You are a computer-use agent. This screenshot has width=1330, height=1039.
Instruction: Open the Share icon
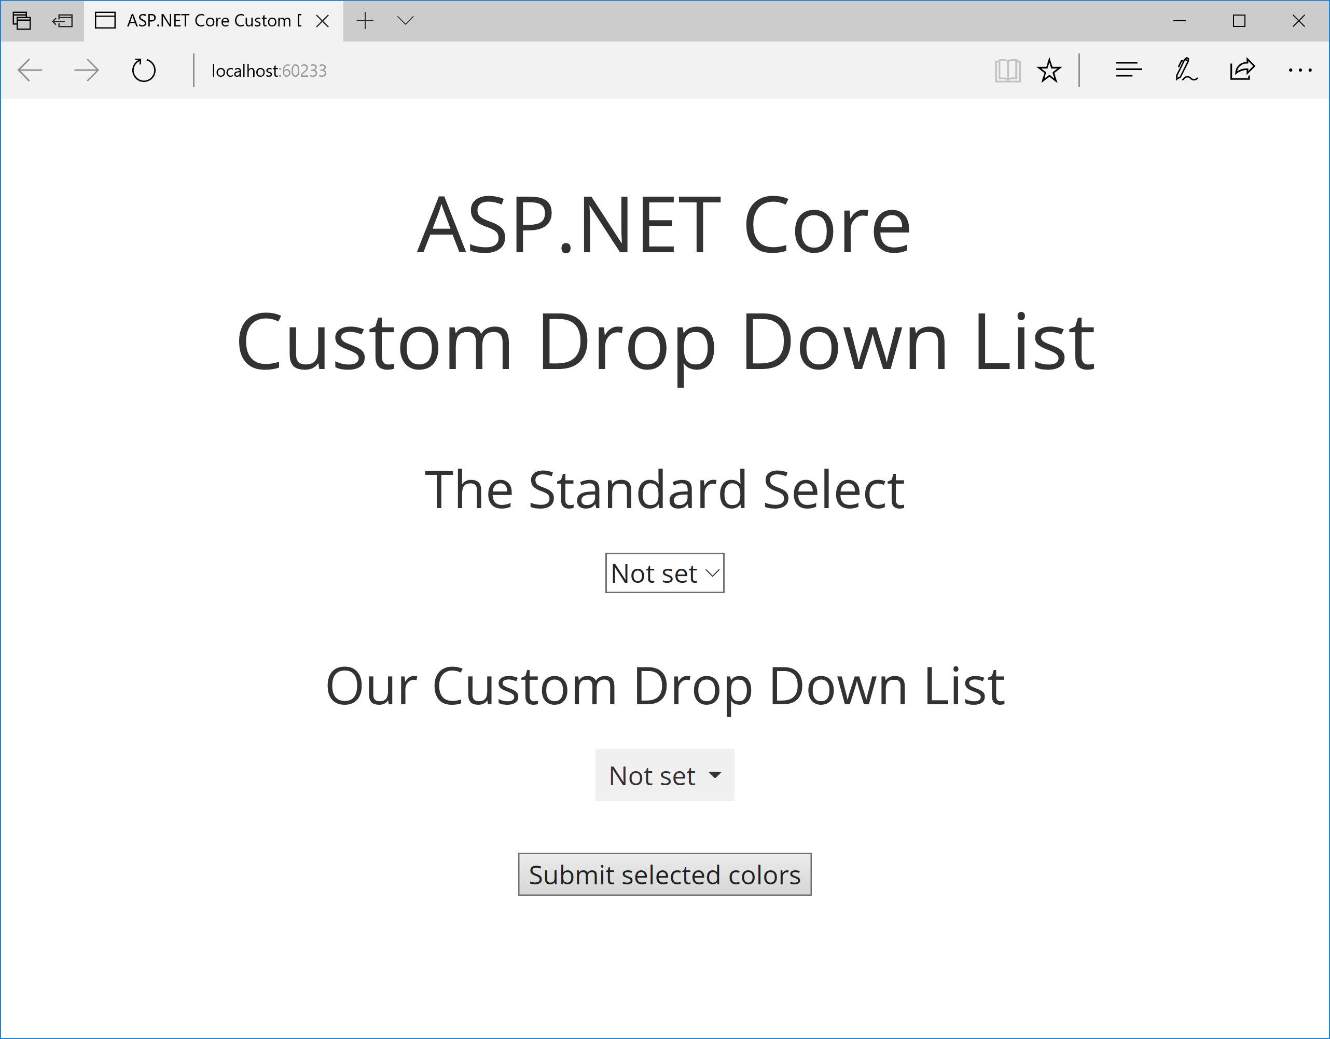click(1242, 71)
